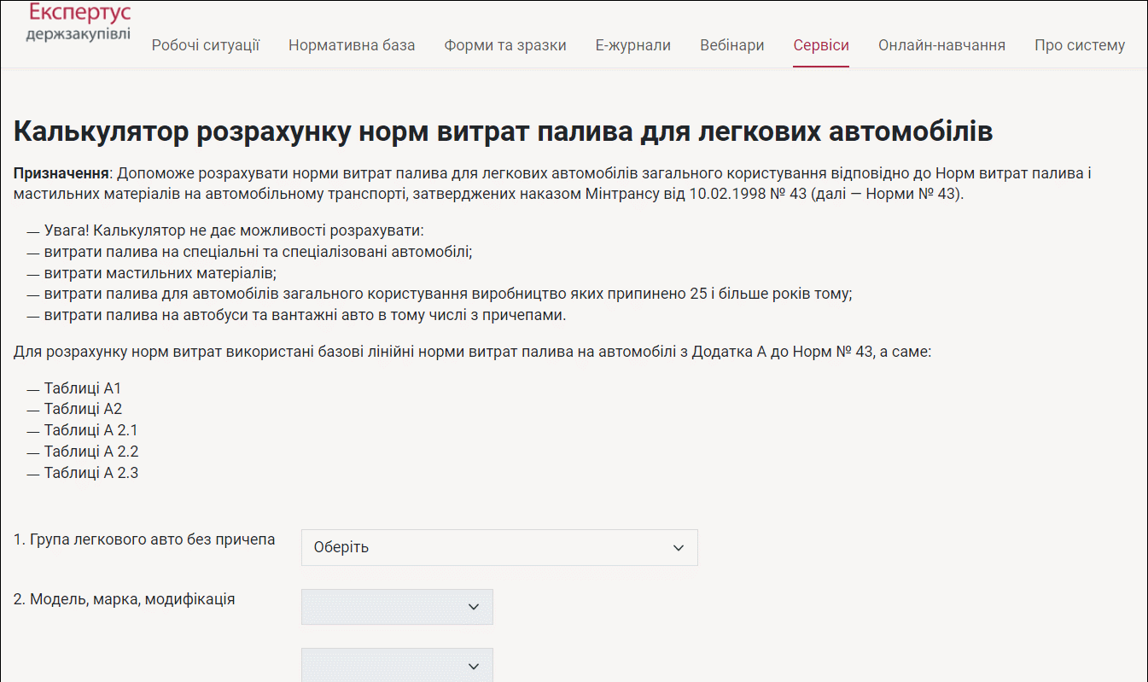This screenshot has height=682, width=1148.
Task: Open the Робочі ситуації menu item
Action: coord(206,45)
